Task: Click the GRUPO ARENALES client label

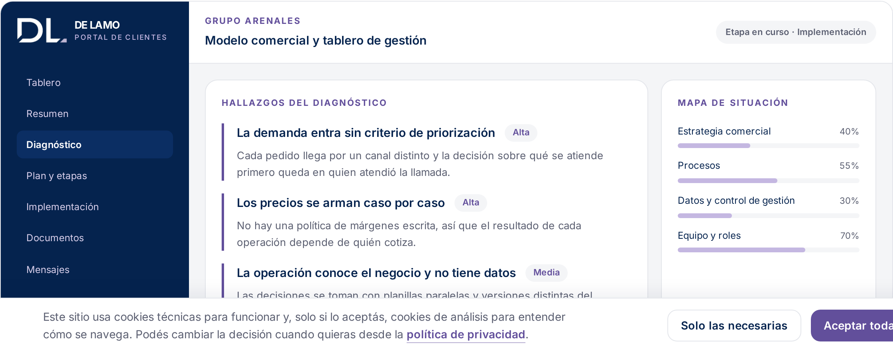Action: [253, 21]
